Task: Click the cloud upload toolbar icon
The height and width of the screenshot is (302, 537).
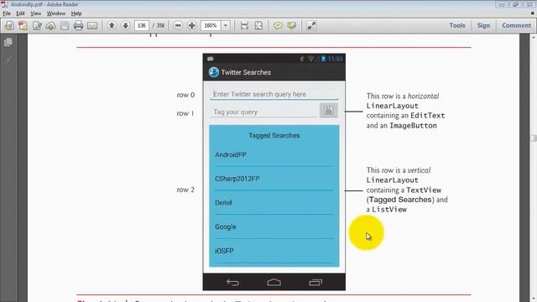Action: click(x=50, y=25)
